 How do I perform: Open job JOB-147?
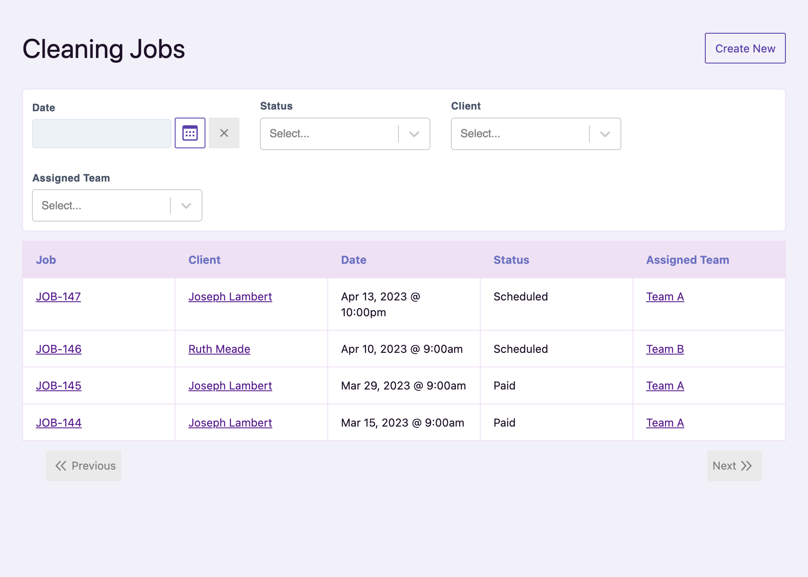coord(58,297)
